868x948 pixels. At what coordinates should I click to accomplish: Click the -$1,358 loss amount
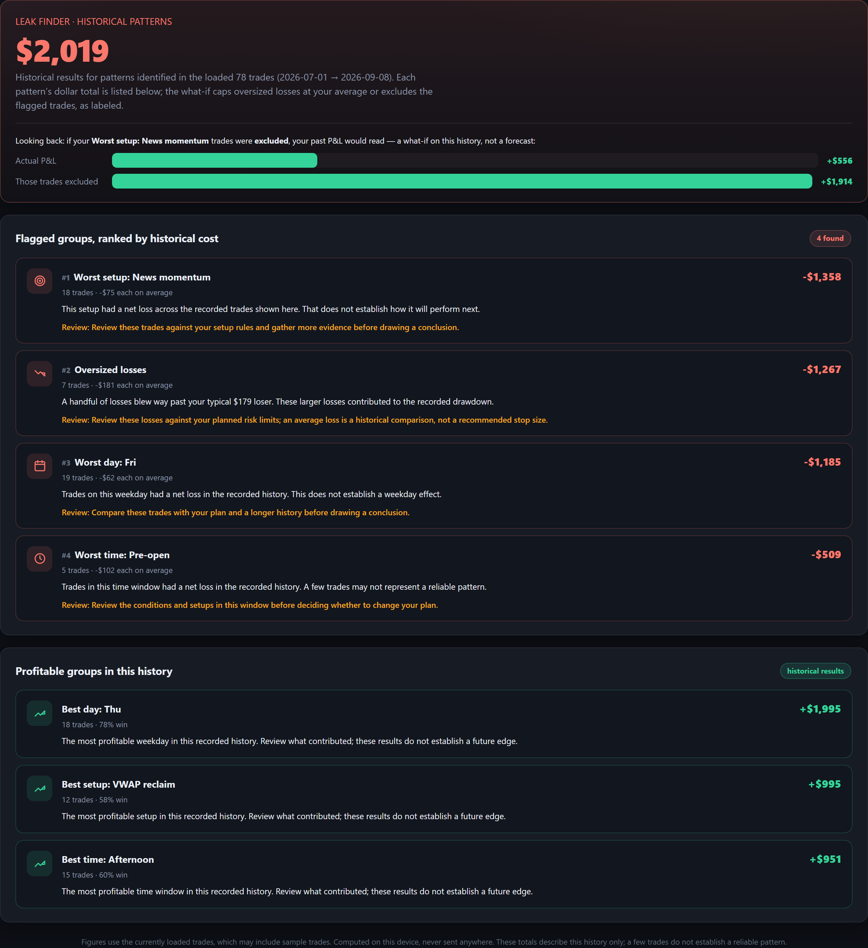[x=821, y=277]
